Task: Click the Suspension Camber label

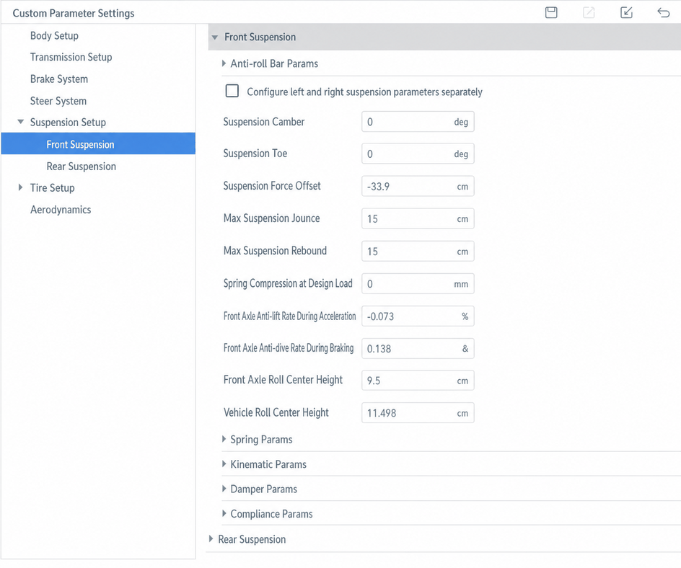Action: coord(263,122)
